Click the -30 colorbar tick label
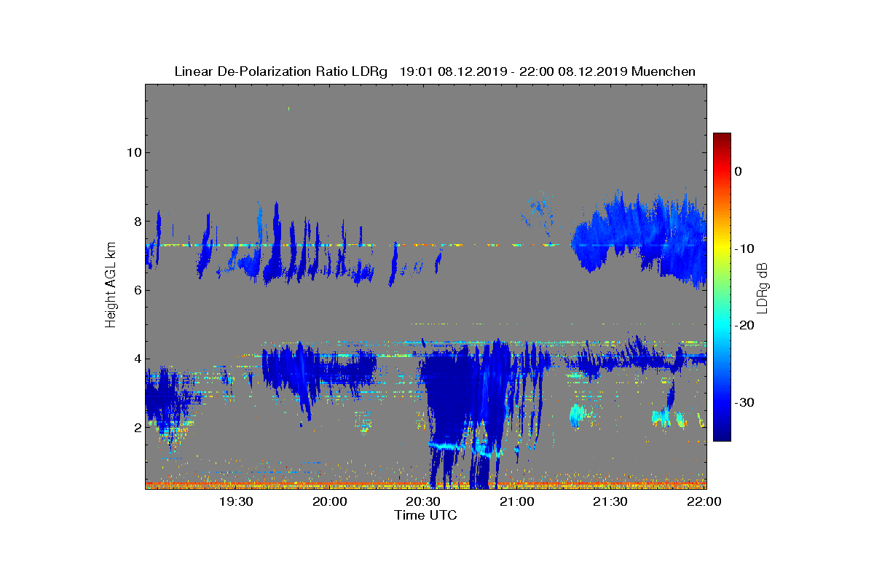The width and height of the screenshot is (874, 583). coord(744,403)
